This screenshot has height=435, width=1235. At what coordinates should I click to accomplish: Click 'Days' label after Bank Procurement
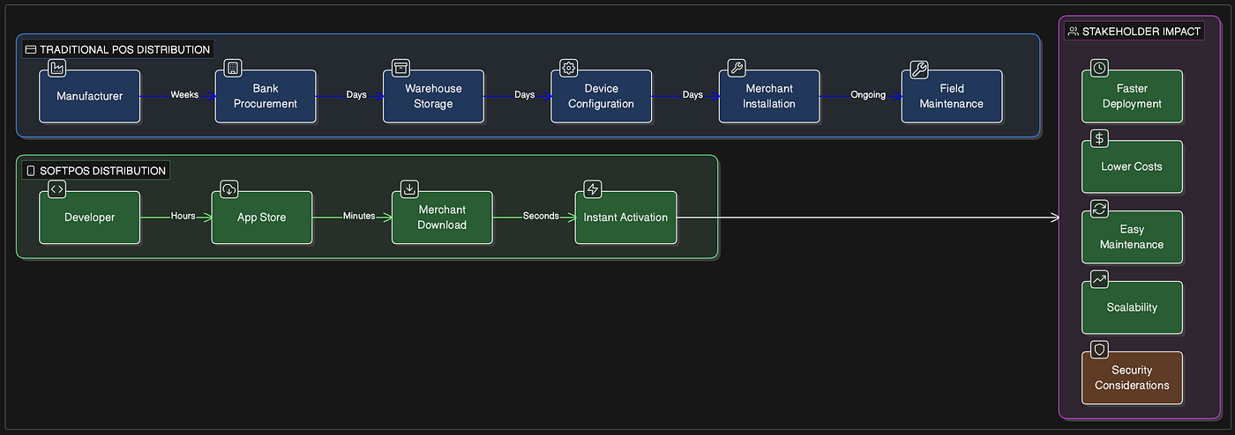(x=356, y=95)
